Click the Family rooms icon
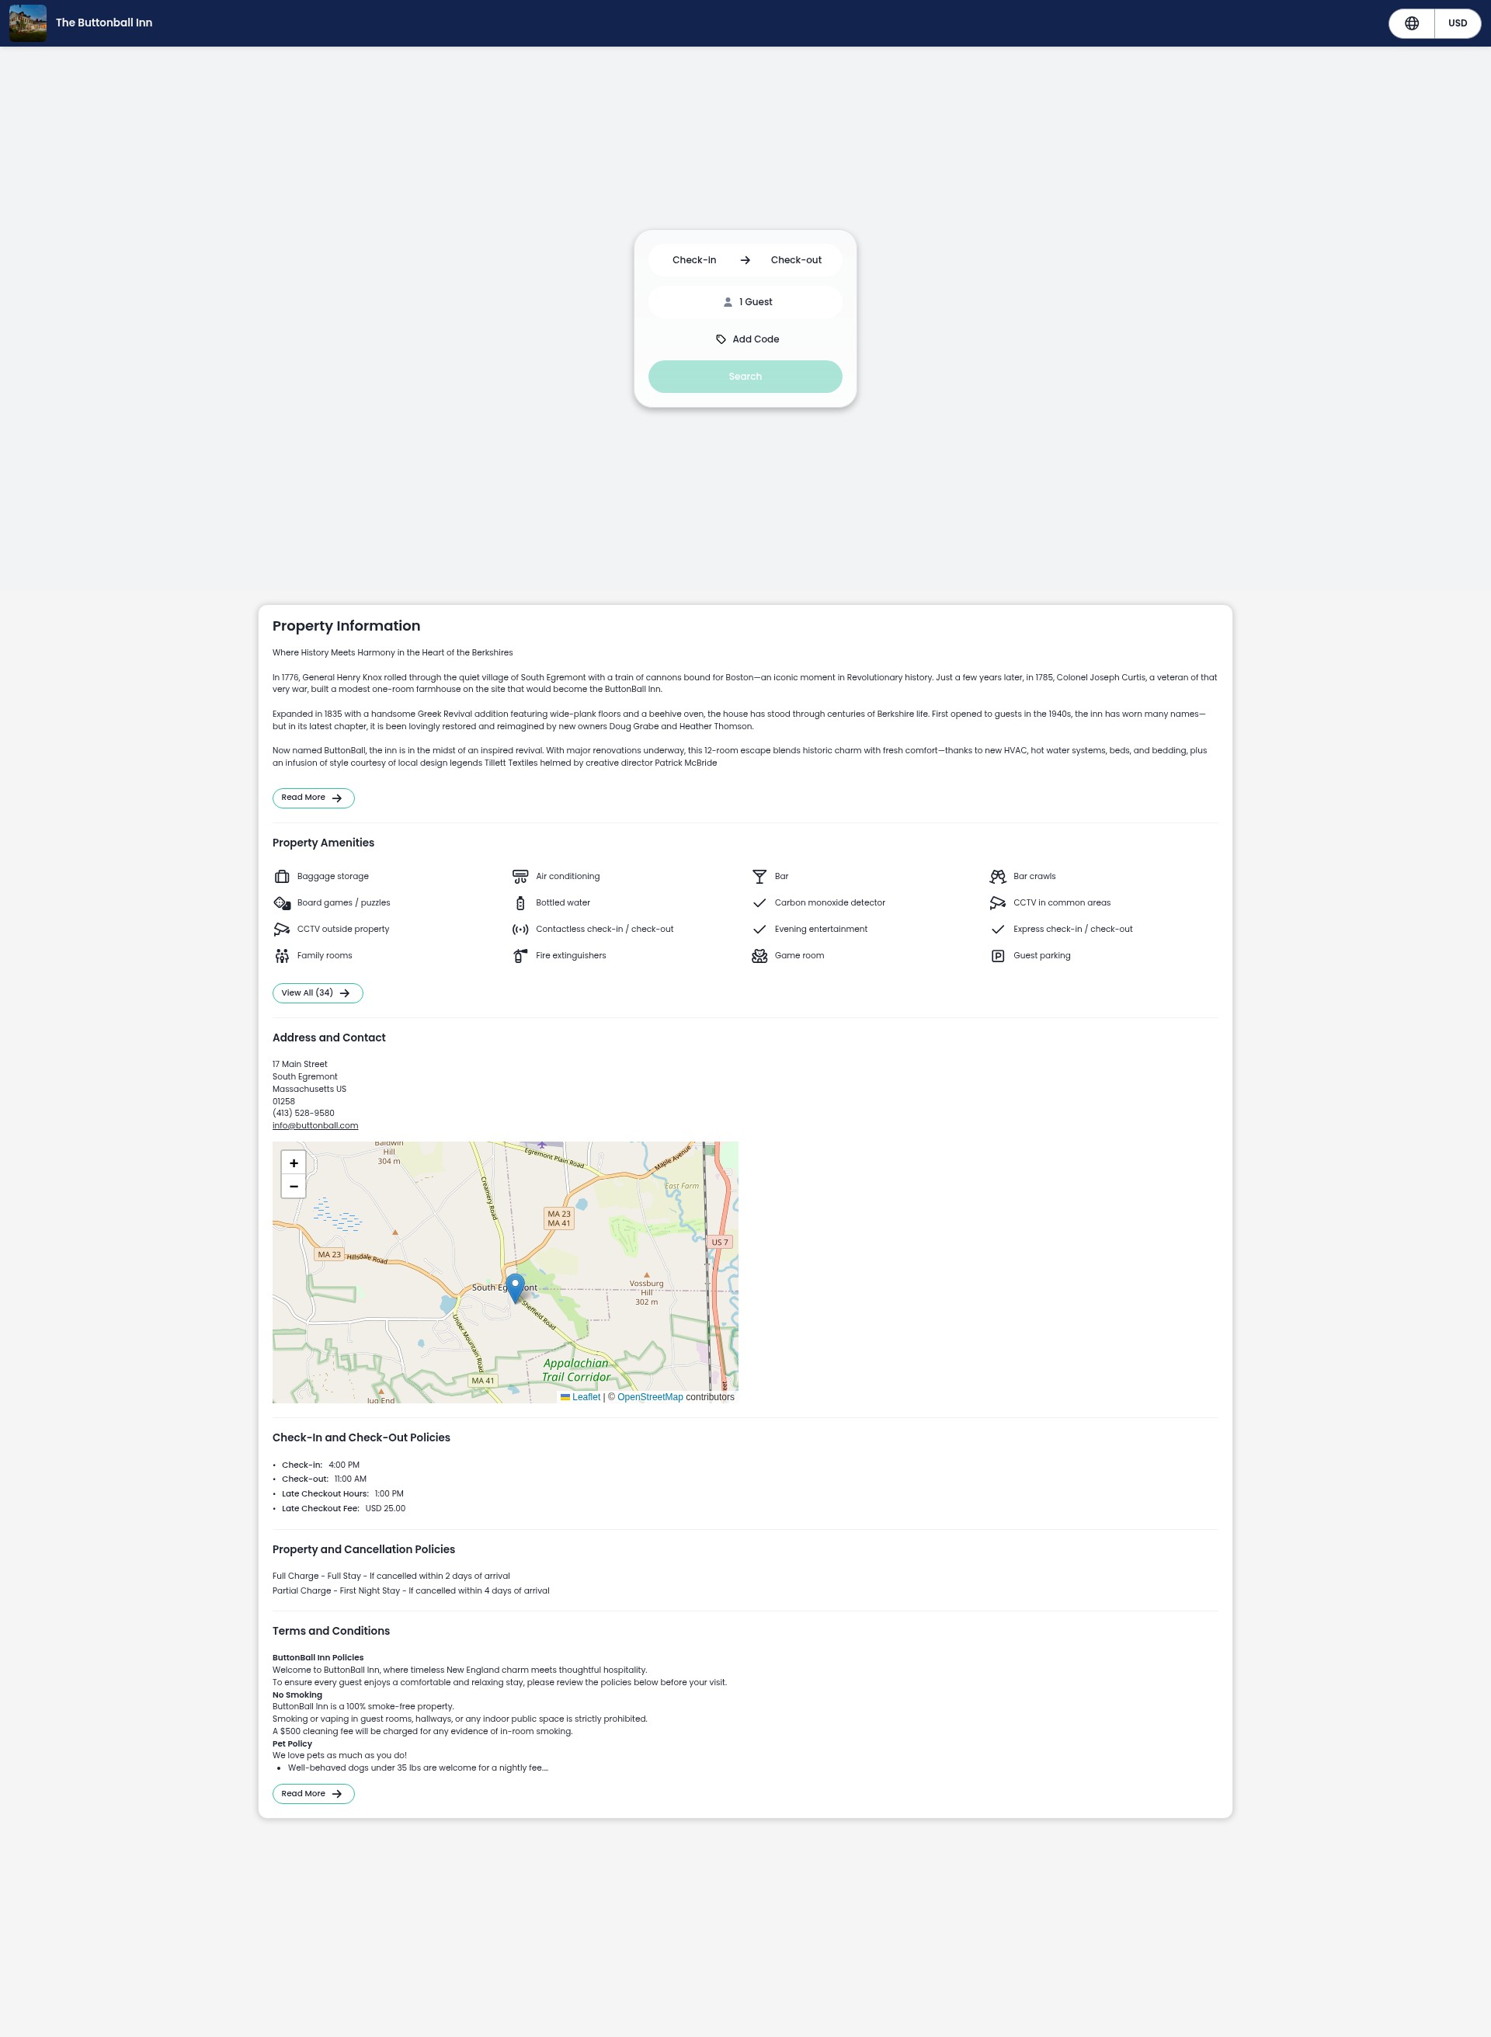This screenshot has width=1491, height=2037. point(282,956)
